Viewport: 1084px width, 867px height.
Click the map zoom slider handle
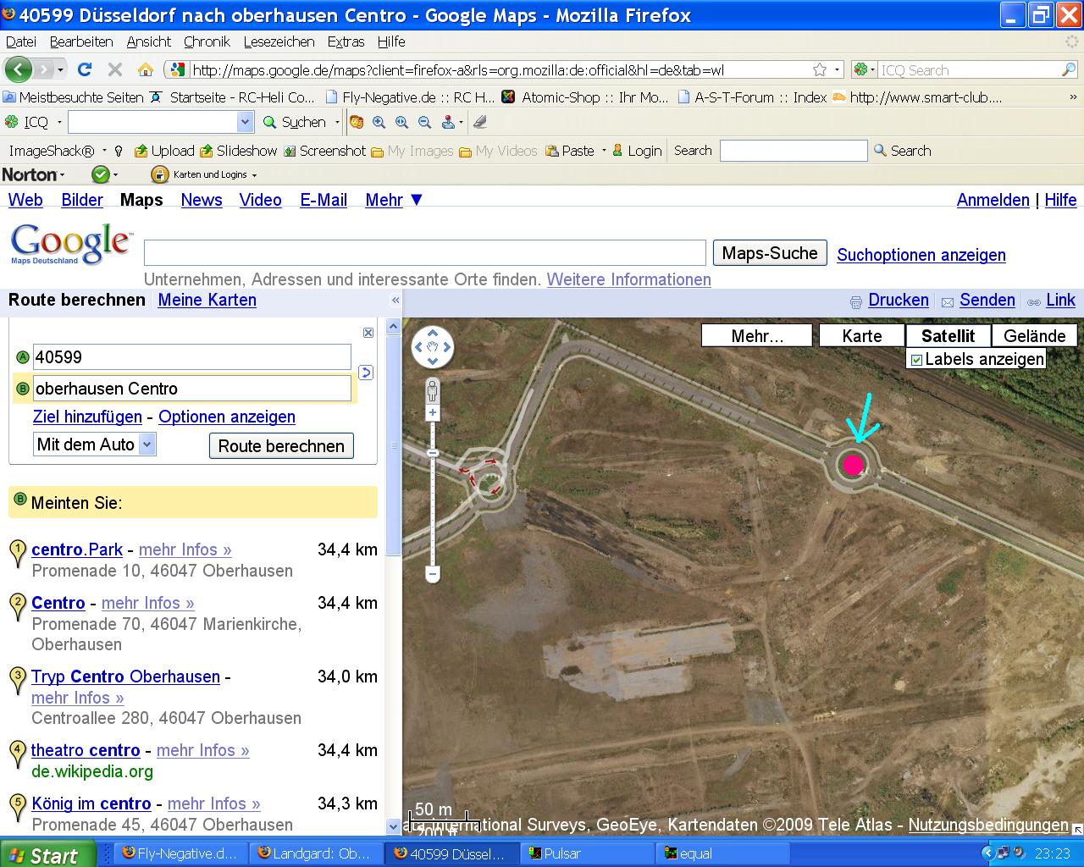(x=433, y=454)
